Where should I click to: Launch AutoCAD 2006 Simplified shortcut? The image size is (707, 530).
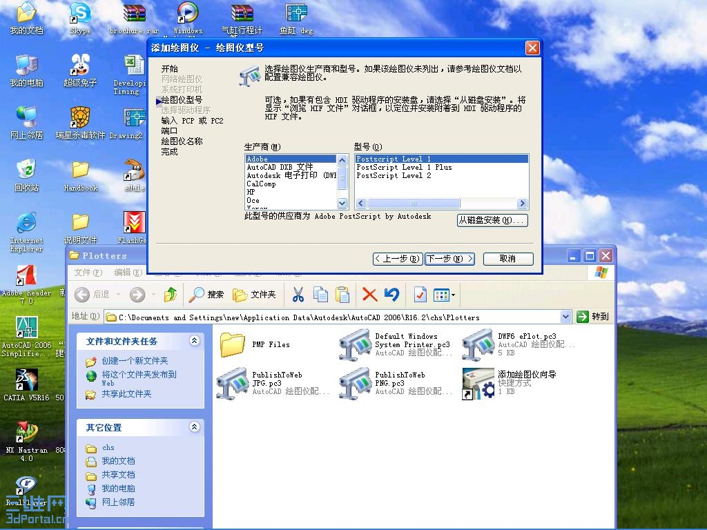coord(26,337)
